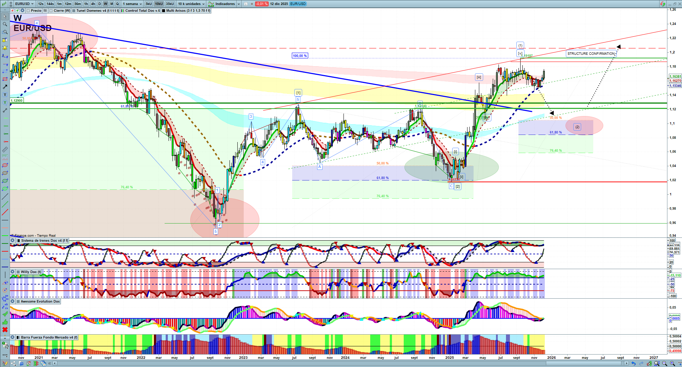The image size is (682, 367).
Task: Select the square text T tool
Action: tap(5, 95)
